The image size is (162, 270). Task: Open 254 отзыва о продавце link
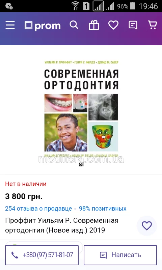pyautogui.click(x=38, y=209)
